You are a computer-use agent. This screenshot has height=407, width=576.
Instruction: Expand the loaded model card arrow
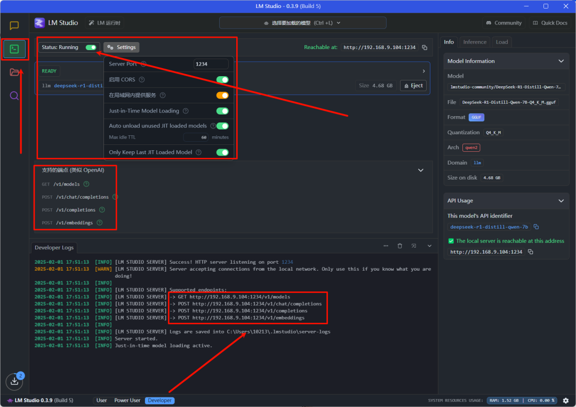pyautogui.click(x=423, y=71)
